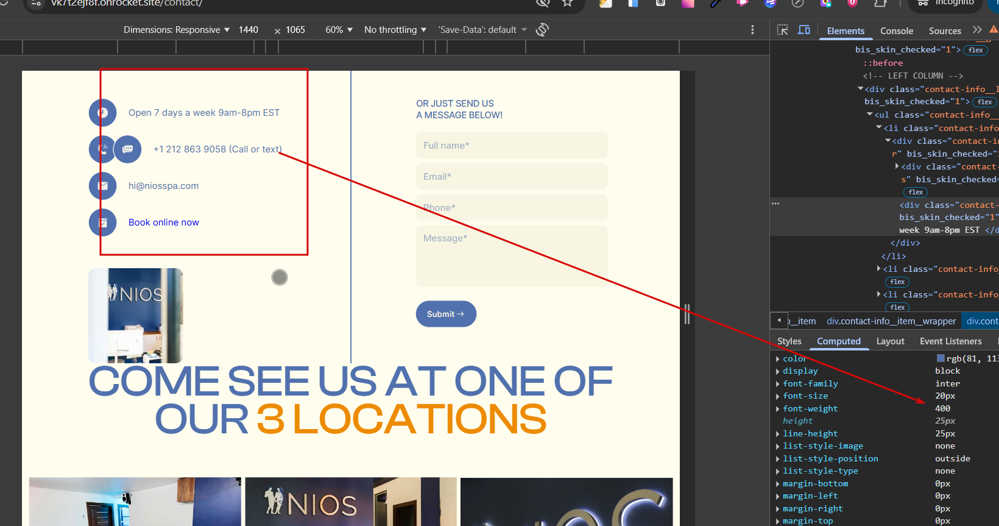Image resolution: width=999 pixels, height=526 pixels.
Task: Click the color swatch next to rgb(81
Action: point(941,358)
